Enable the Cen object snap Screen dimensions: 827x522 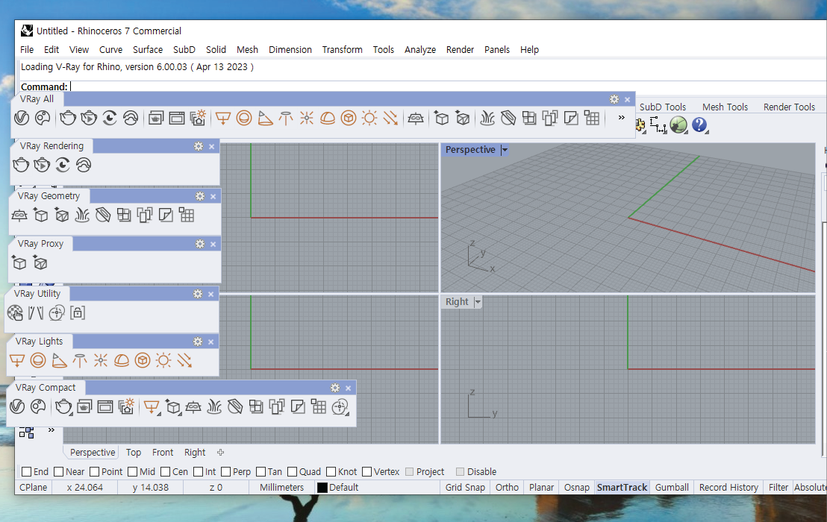click(165, 471)
